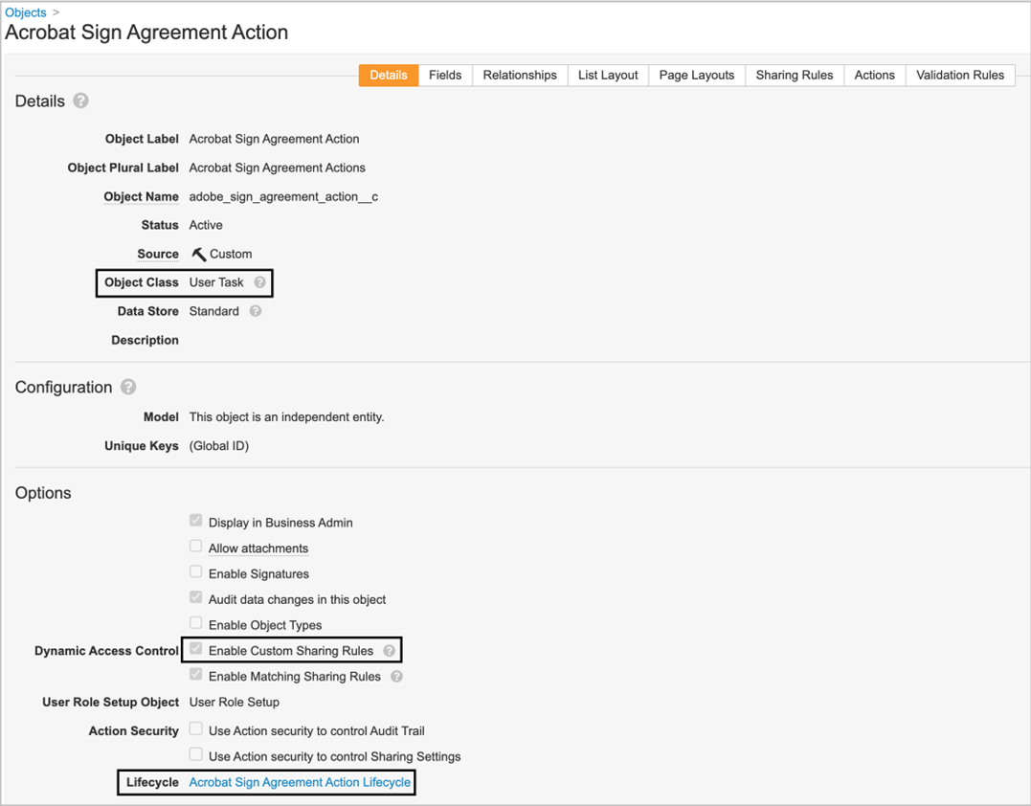
Task: Enable the Enable Signatures checkbox
Action: (x=195, y=573)
